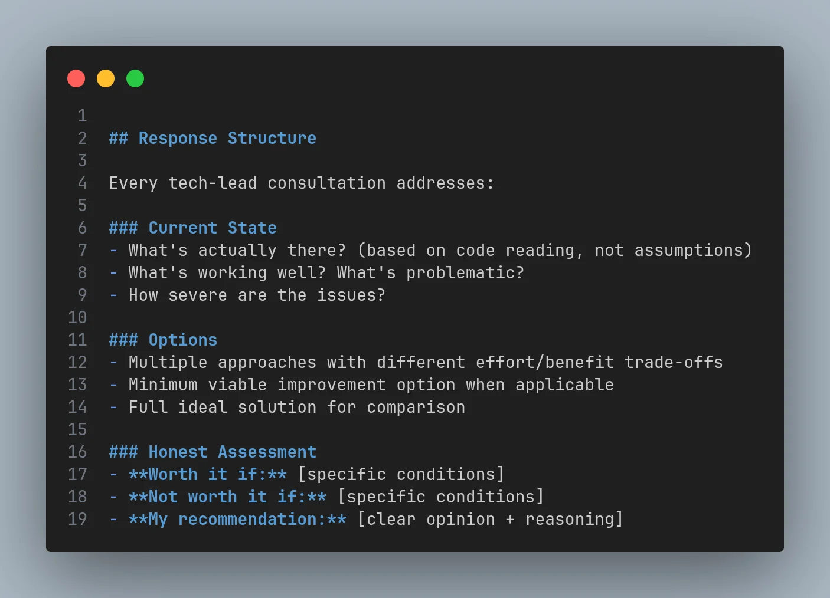Select line number 10 in the gutter
This screenshot has width=830, height=598.
[x=77, y=318]
